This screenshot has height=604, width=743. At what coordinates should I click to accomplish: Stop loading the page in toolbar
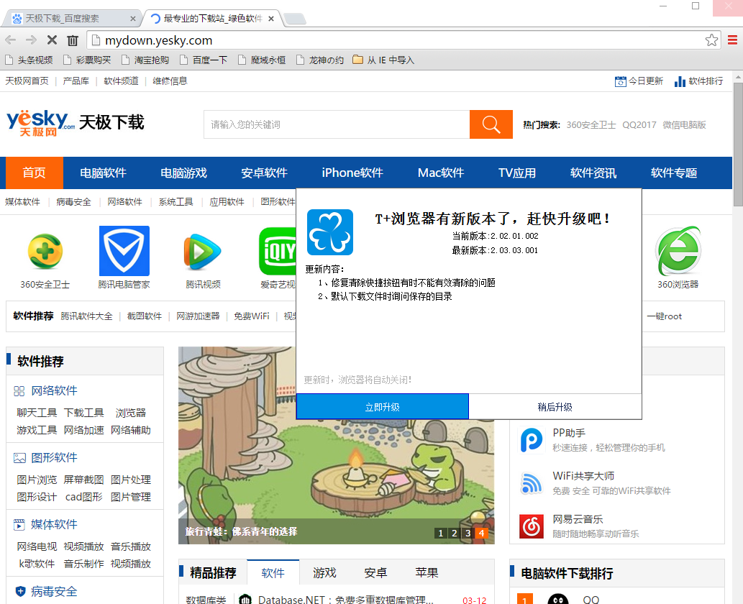click(x=52, y=40)
